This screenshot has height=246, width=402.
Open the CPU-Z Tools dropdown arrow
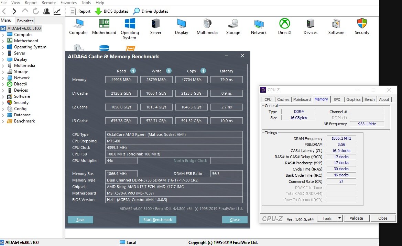coord(339,218)
